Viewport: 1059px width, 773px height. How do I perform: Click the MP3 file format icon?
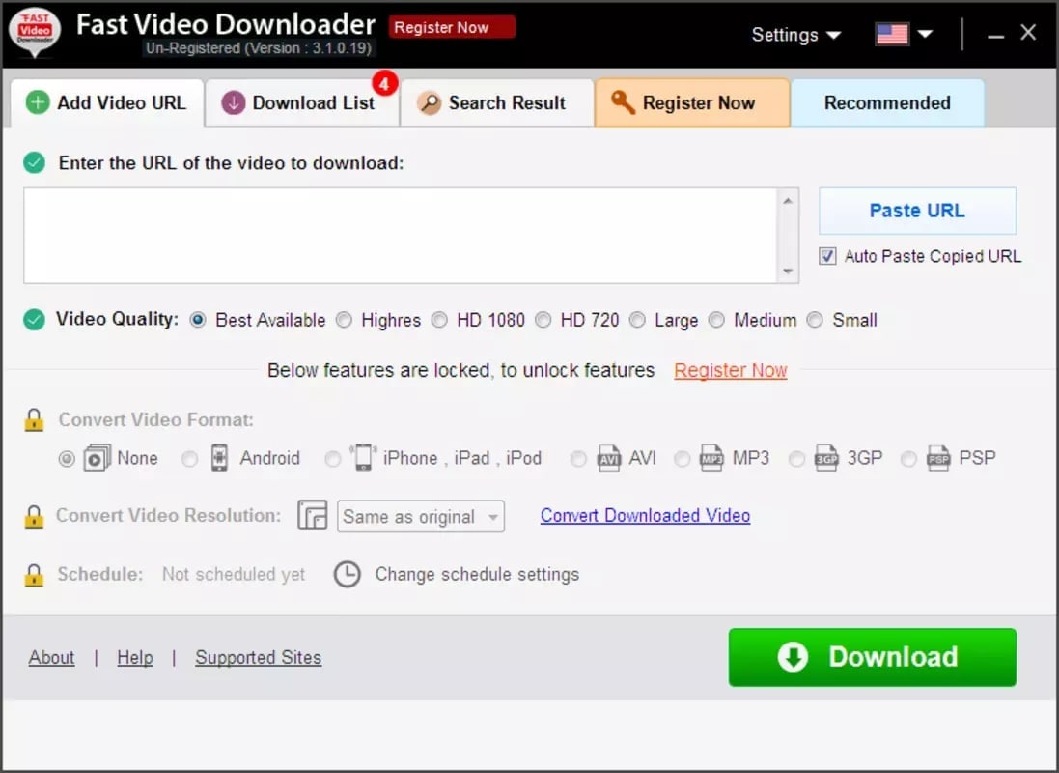711,458
